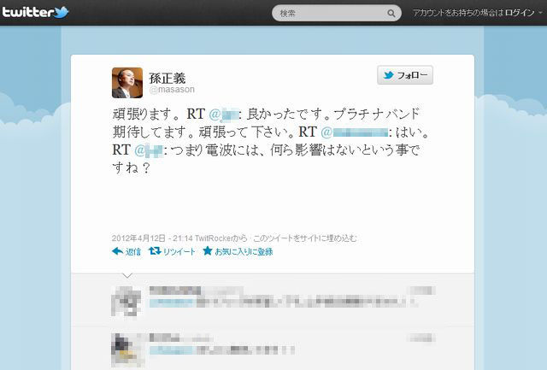The image size is (547, 370).
Task: Click the リツイート text link
Action: pos(179,251)
